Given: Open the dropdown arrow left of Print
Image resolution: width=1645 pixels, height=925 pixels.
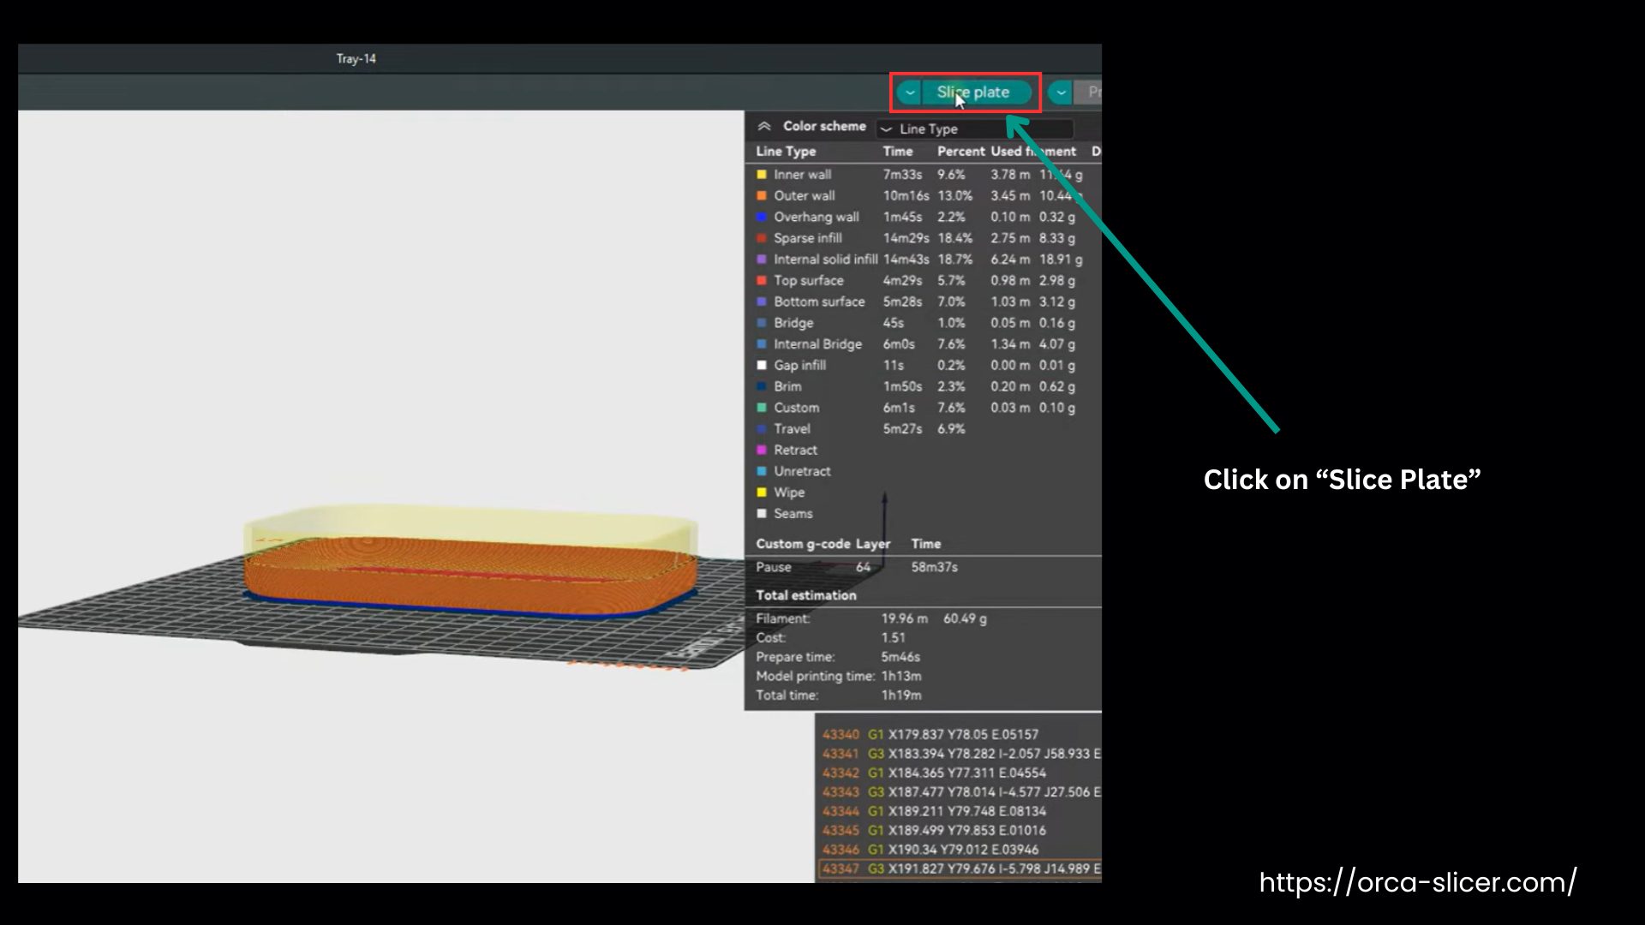Looking at the screenshot, I should 1061,92.
